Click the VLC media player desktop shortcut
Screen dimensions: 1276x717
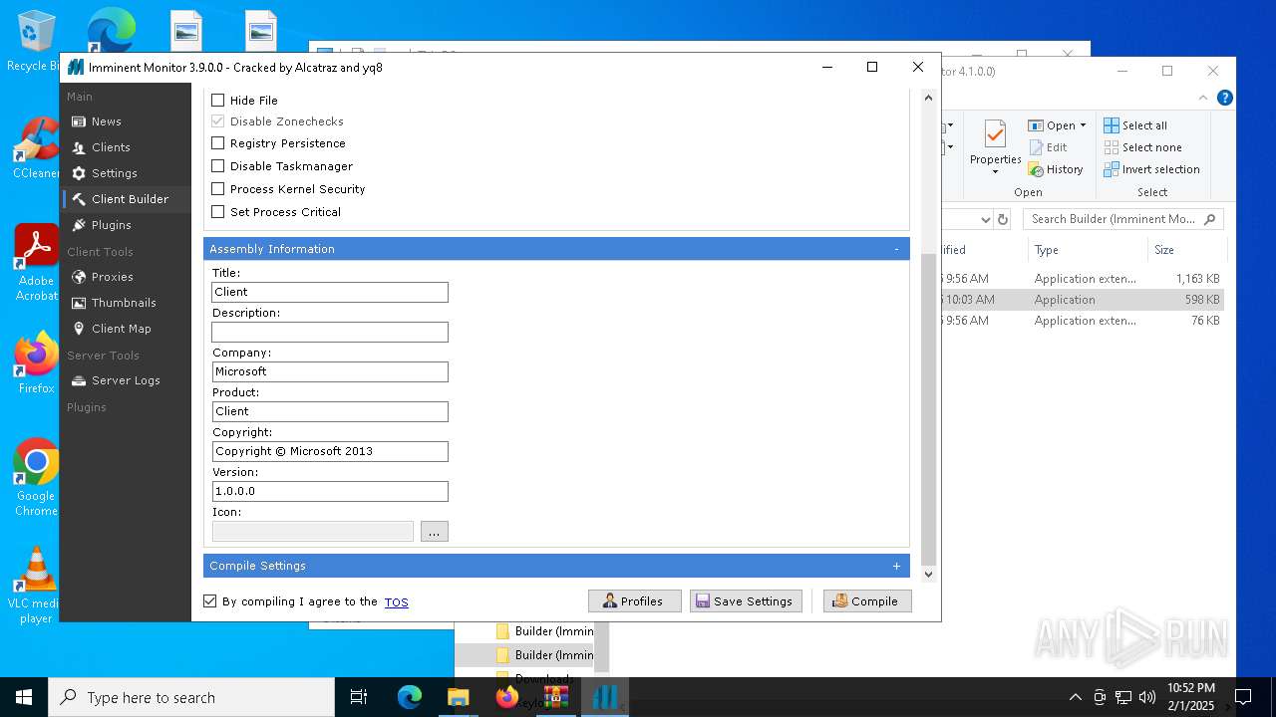pyautogui.click(x=36, y=586)
